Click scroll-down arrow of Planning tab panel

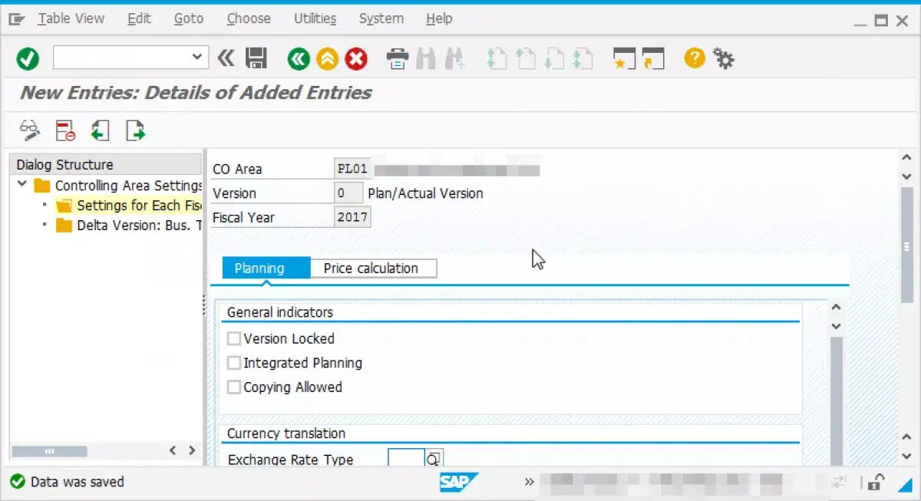click(x=837, y=327)
